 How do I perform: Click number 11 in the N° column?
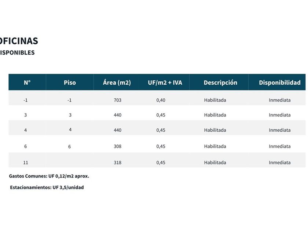pyautogui.click(x=25, y=162)
